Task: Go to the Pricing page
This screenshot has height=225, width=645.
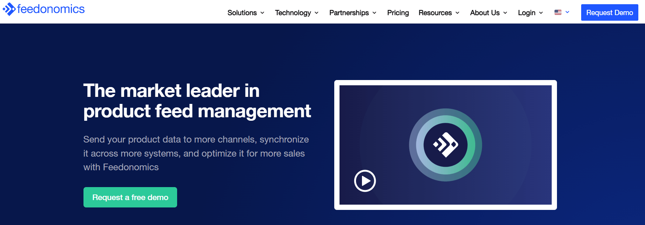Action: coord(398,13)
